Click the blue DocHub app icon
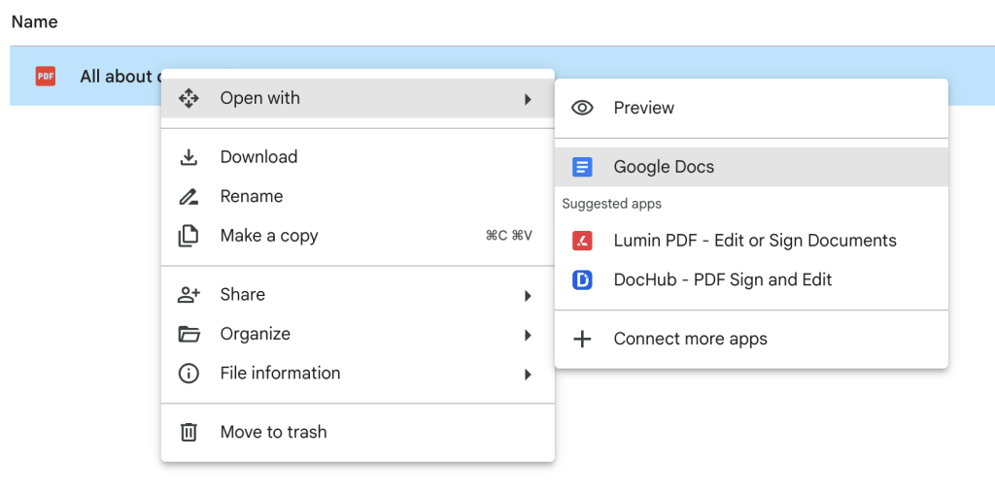The height and width of the screenshot is (490, 995). tap(582, 280)
